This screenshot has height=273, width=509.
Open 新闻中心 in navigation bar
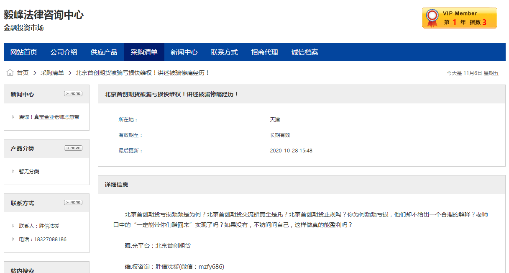point(184,52)
